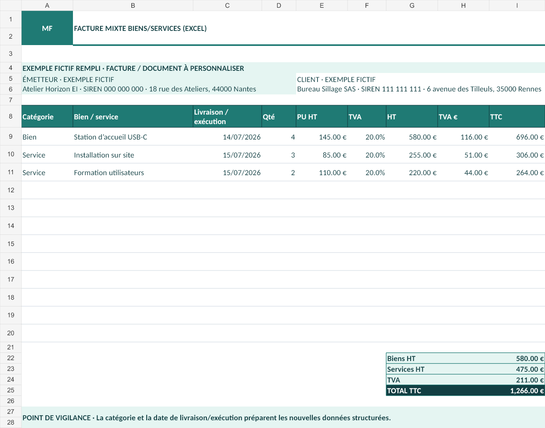Image resolution: width=545 pixels, height=428 pixels.
Task: Click the Atelier Horizon EI address cell
Action: pyautogui.click(x=159, y=89)
